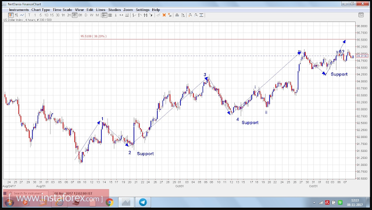Expand the Time Scale menu
Viewport: 372px width, 210px height.
[62, 10]
